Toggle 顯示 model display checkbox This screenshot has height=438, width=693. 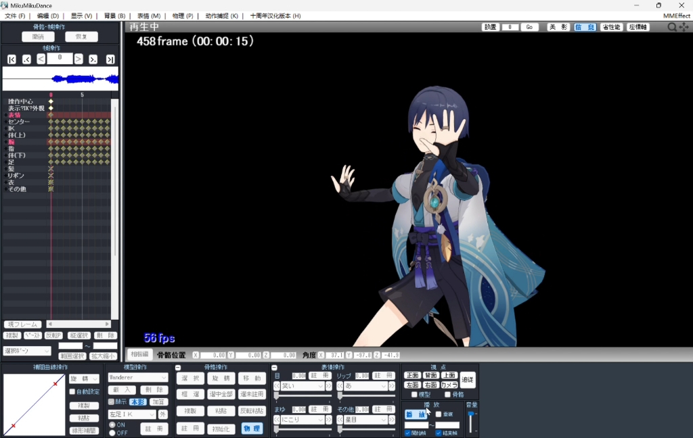pos(112,401)
